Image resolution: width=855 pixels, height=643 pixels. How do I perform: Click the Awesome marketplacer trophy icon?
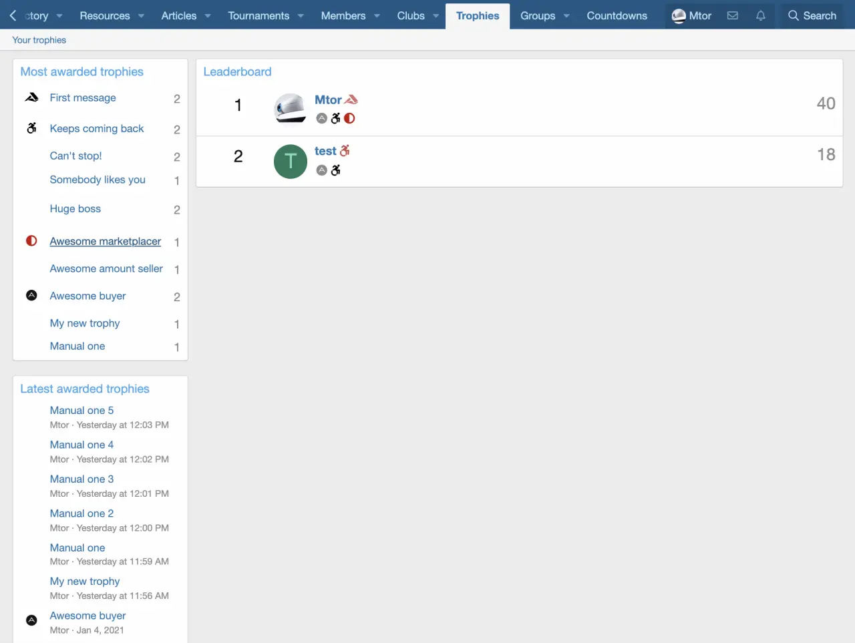click(31, 241)
